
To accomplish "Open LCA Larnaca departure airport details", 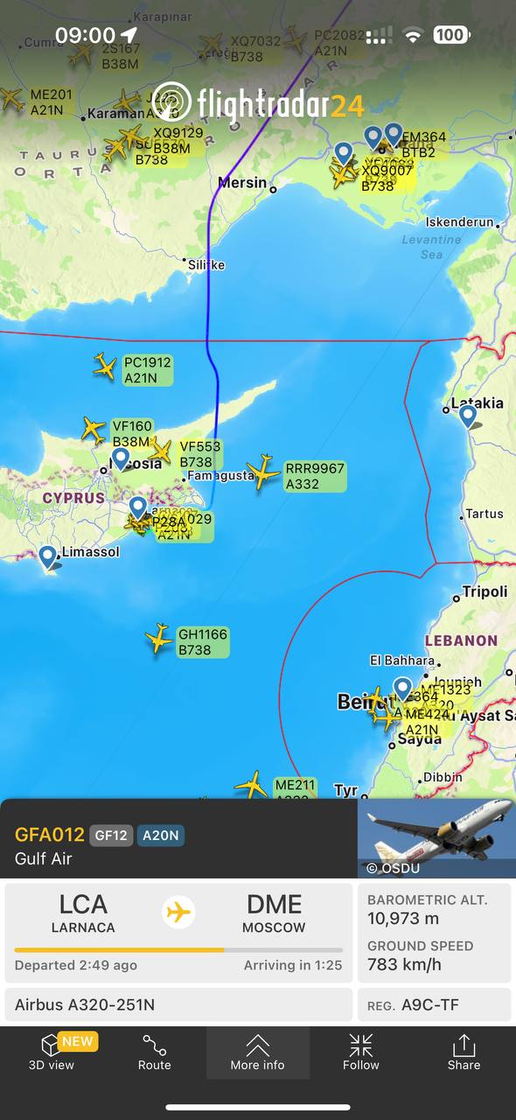I will pyautogui.click(x=83, y=913).
